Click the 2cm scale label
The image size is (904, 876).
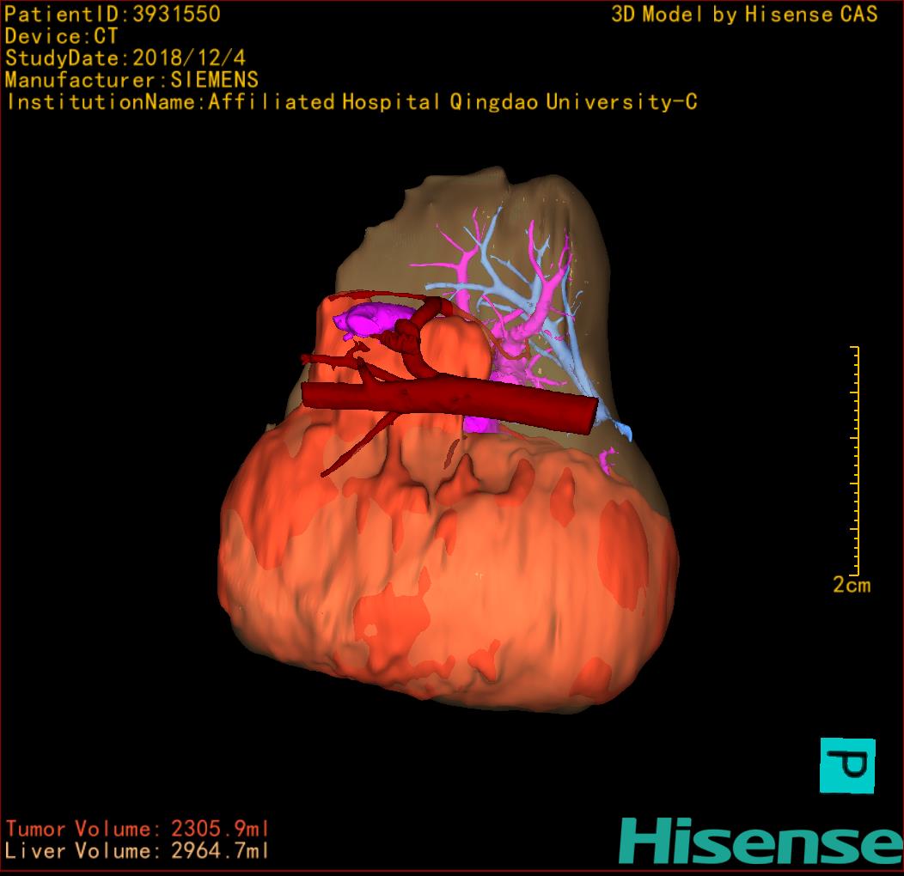852,585
